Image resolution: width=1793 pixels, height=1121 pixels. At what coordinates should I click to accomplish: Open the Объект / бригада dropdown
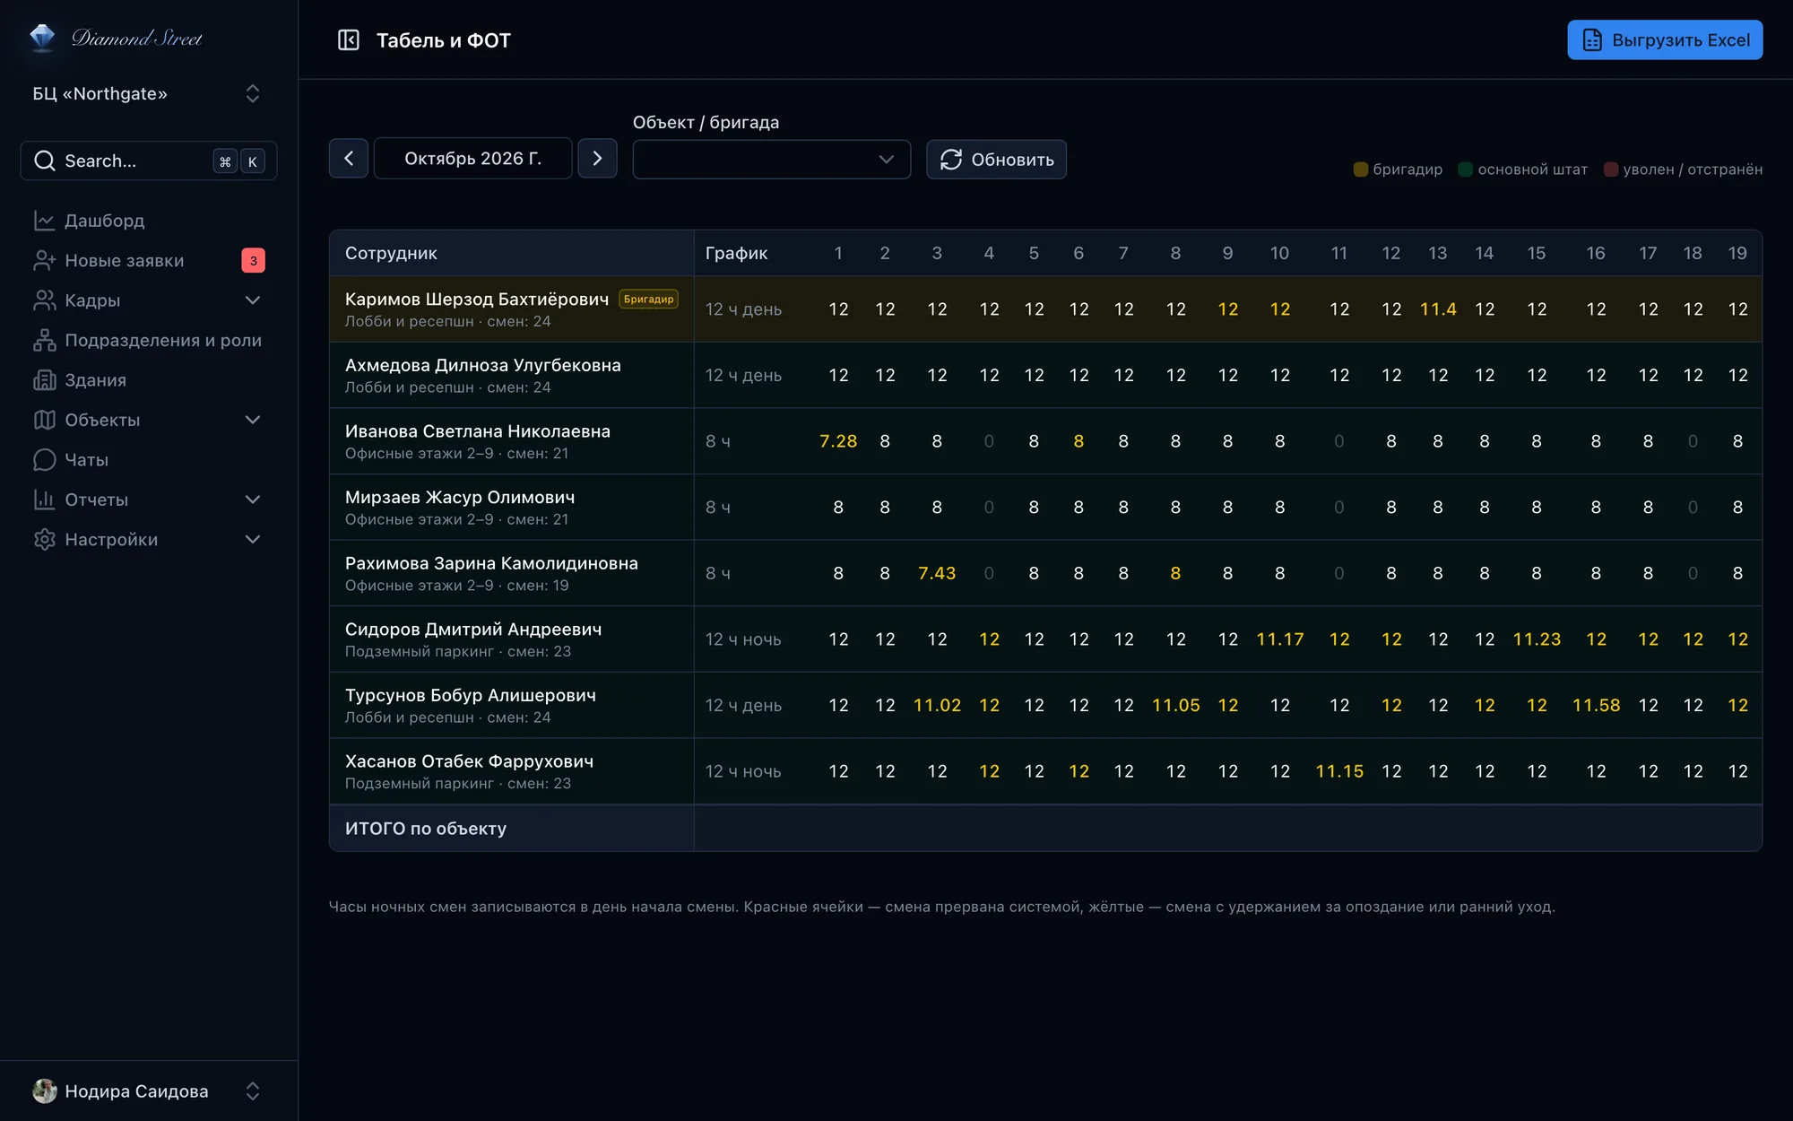pos(772,160)
